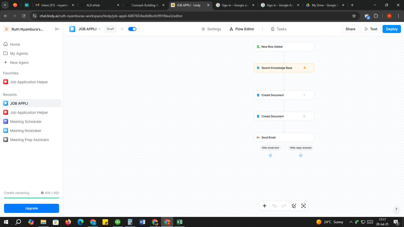Click the credits remaining progress bar

pos(31,198)
